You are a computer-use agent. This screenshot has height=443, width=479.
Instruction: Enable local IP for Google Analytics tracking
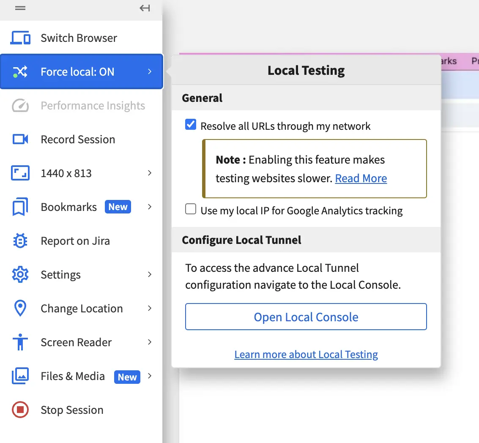(x=191, y=209)
